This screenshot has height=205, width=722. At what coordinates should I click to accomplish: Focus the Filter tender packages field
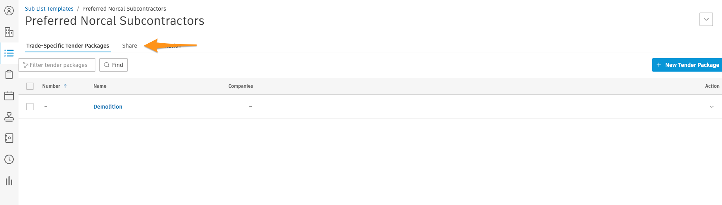(x=57, y=65)
